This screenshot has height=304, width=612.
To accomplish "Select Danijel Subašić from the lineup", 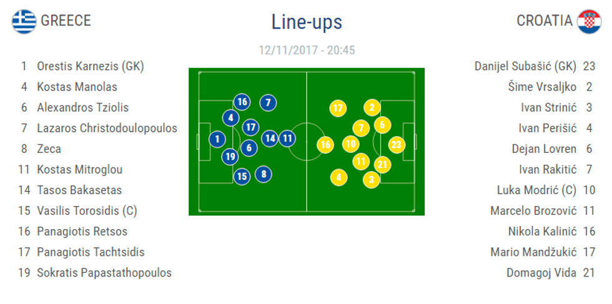I will 525,66.
